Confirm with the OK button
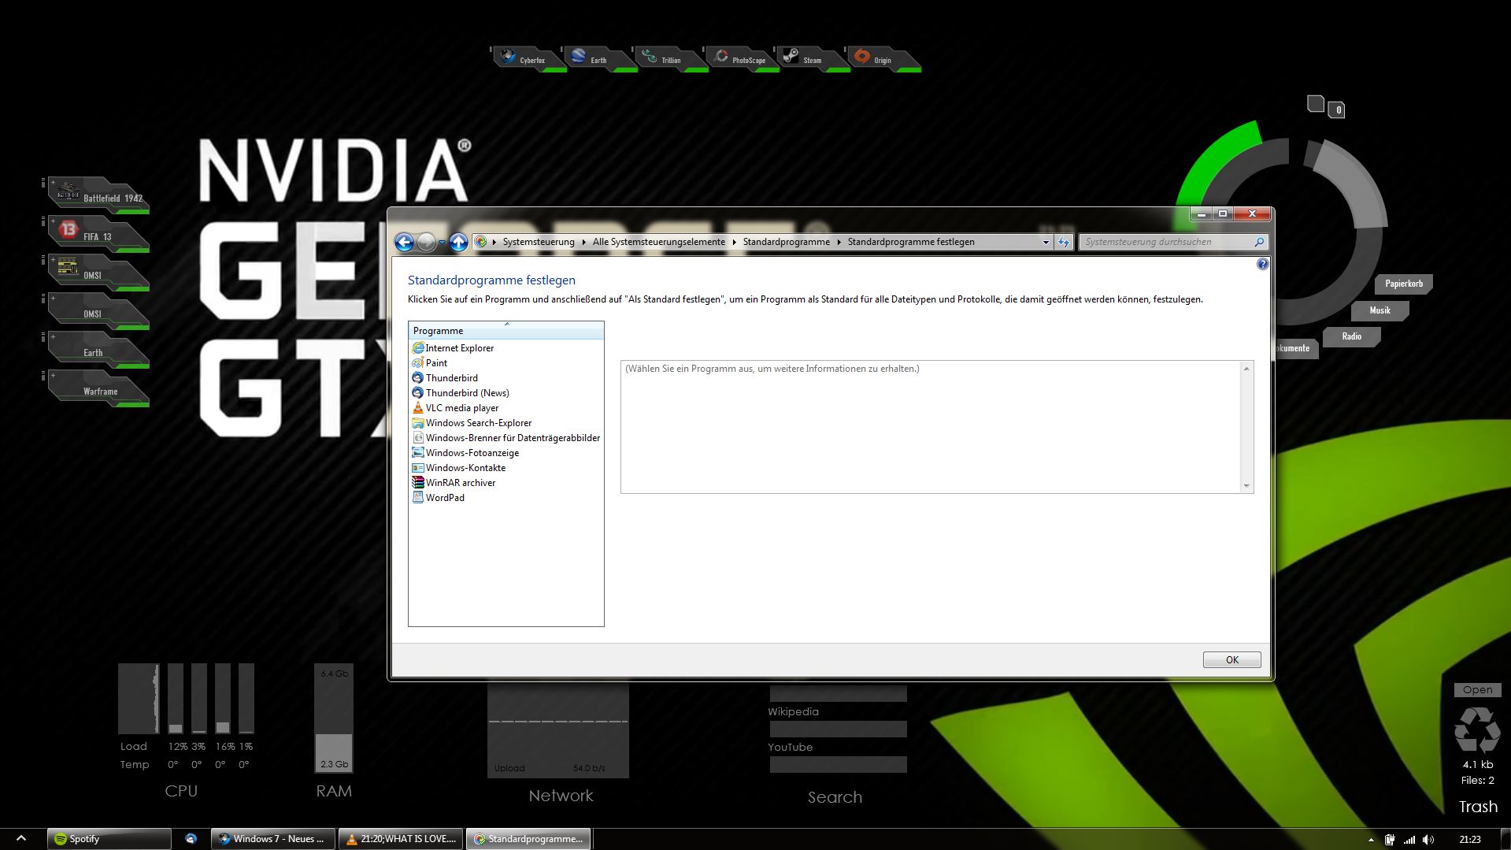This screenshot has height=850, width=1511. click(x=1231, y=660)
